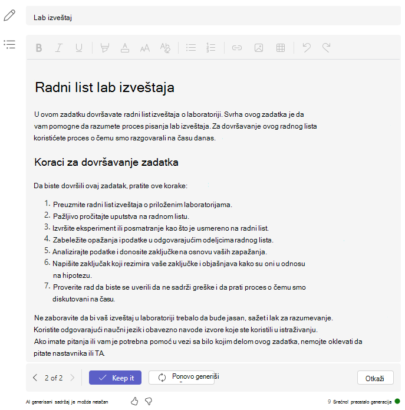The height and width of the screenshot is (410, 405).
Task: Click the Otkaži button
Action: pos(375,378)
